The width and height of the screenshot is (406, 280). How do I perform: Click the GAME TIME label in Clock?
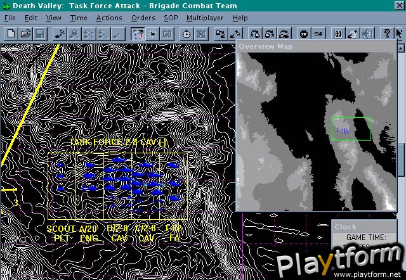pyautogui.click(x=366, y=237)
